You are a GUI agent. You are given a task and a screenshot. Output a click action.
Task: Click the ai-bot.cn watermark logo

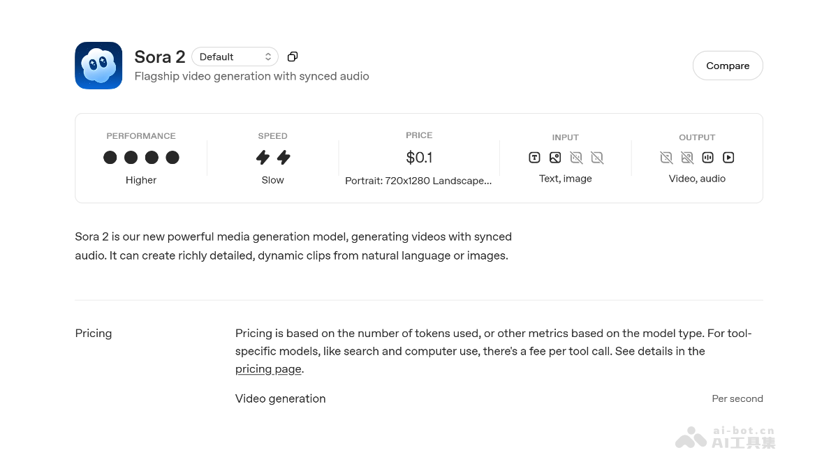(x=691, y=438)
